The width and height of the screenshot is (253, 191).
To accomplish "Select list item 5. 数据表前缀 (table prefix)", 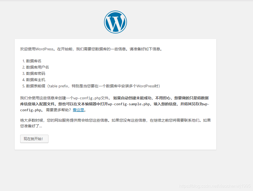I will pyautogui.click(x=91, y=86).
